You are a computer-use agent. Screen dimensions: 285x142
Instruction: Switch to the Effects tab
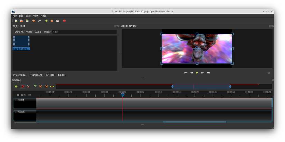coord(50,75)
